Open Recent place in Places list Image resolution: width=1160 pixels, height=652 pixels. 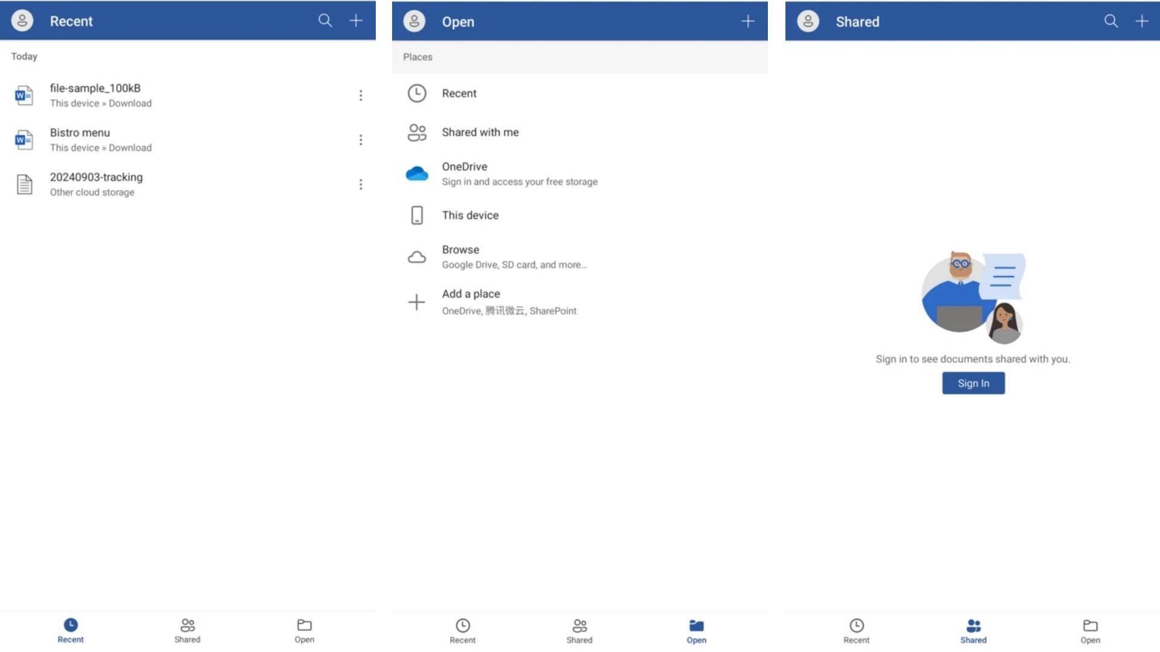tap(459, 94)
